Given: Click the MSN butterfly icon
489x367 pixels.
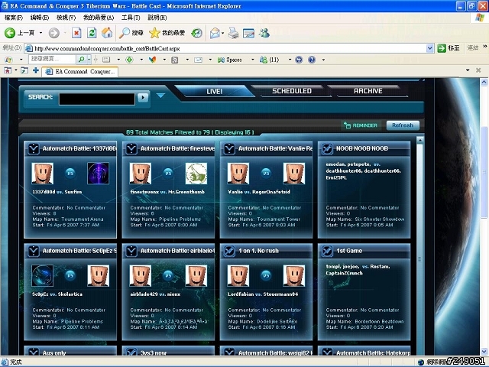Looking at the screenshot, I should [x=152, y=60].
